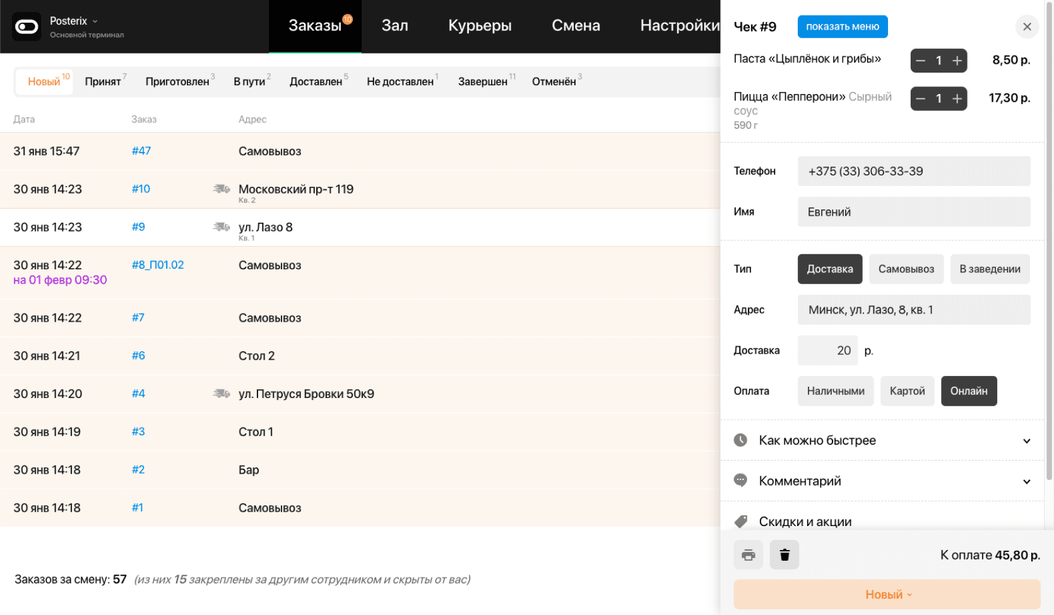Click the discount tag icon
This screenshot has height=615, width=1054.
(x=741, y=522)
